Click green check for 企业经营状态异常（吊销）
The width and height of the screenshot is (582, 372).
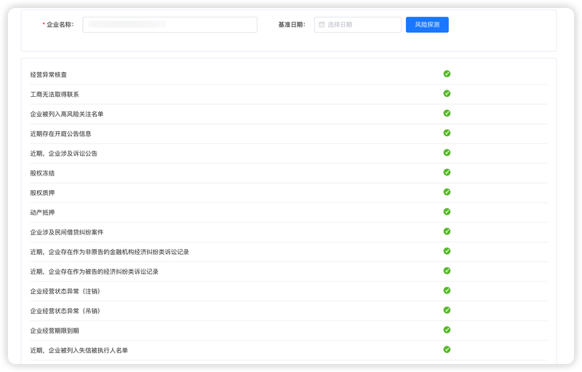[x=447, y=310]
